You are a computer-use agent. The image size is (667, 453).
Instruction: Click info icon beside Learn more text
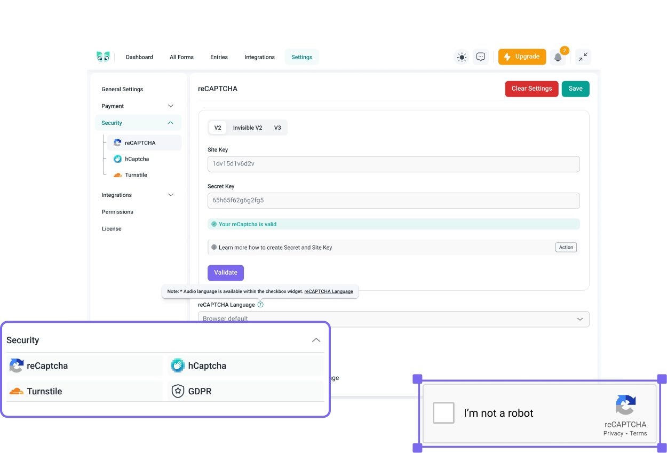pyautogui.click(x=214, y=247)
